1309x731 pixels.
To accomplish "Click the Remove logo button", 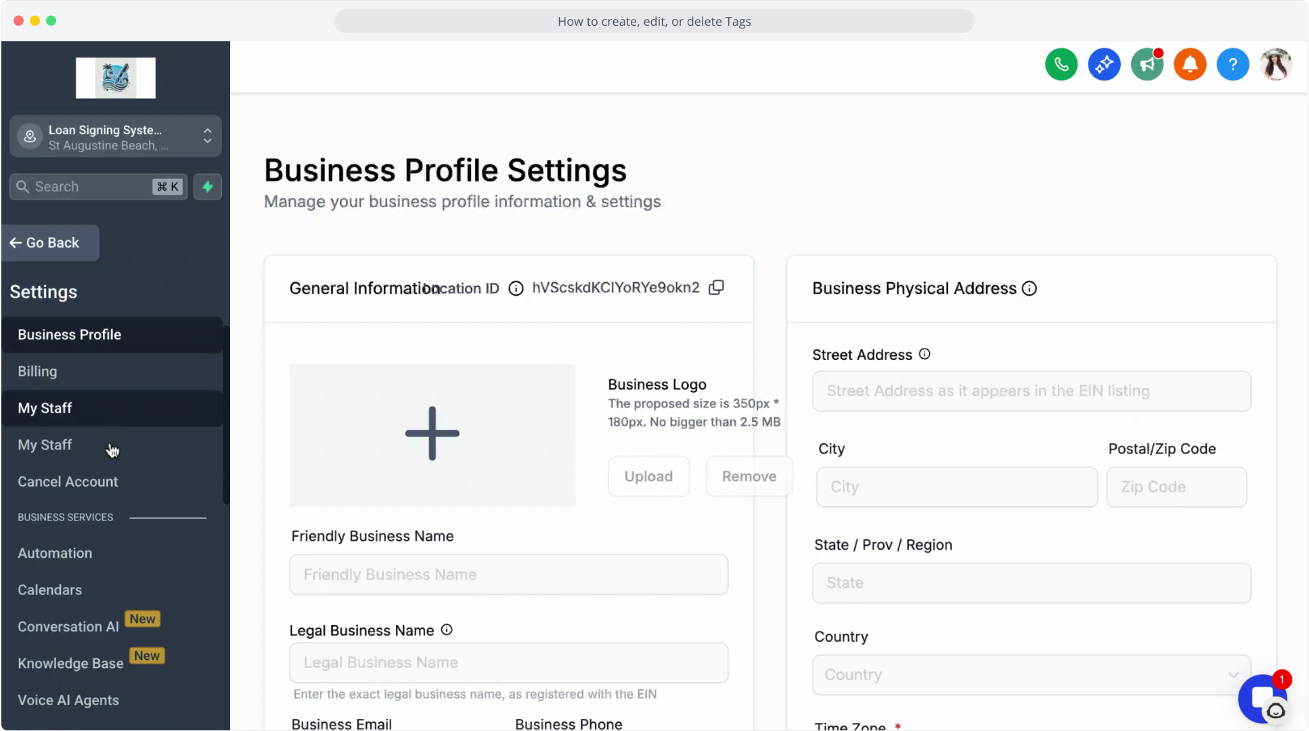I will pyautogui.click(x=749, y=477).
